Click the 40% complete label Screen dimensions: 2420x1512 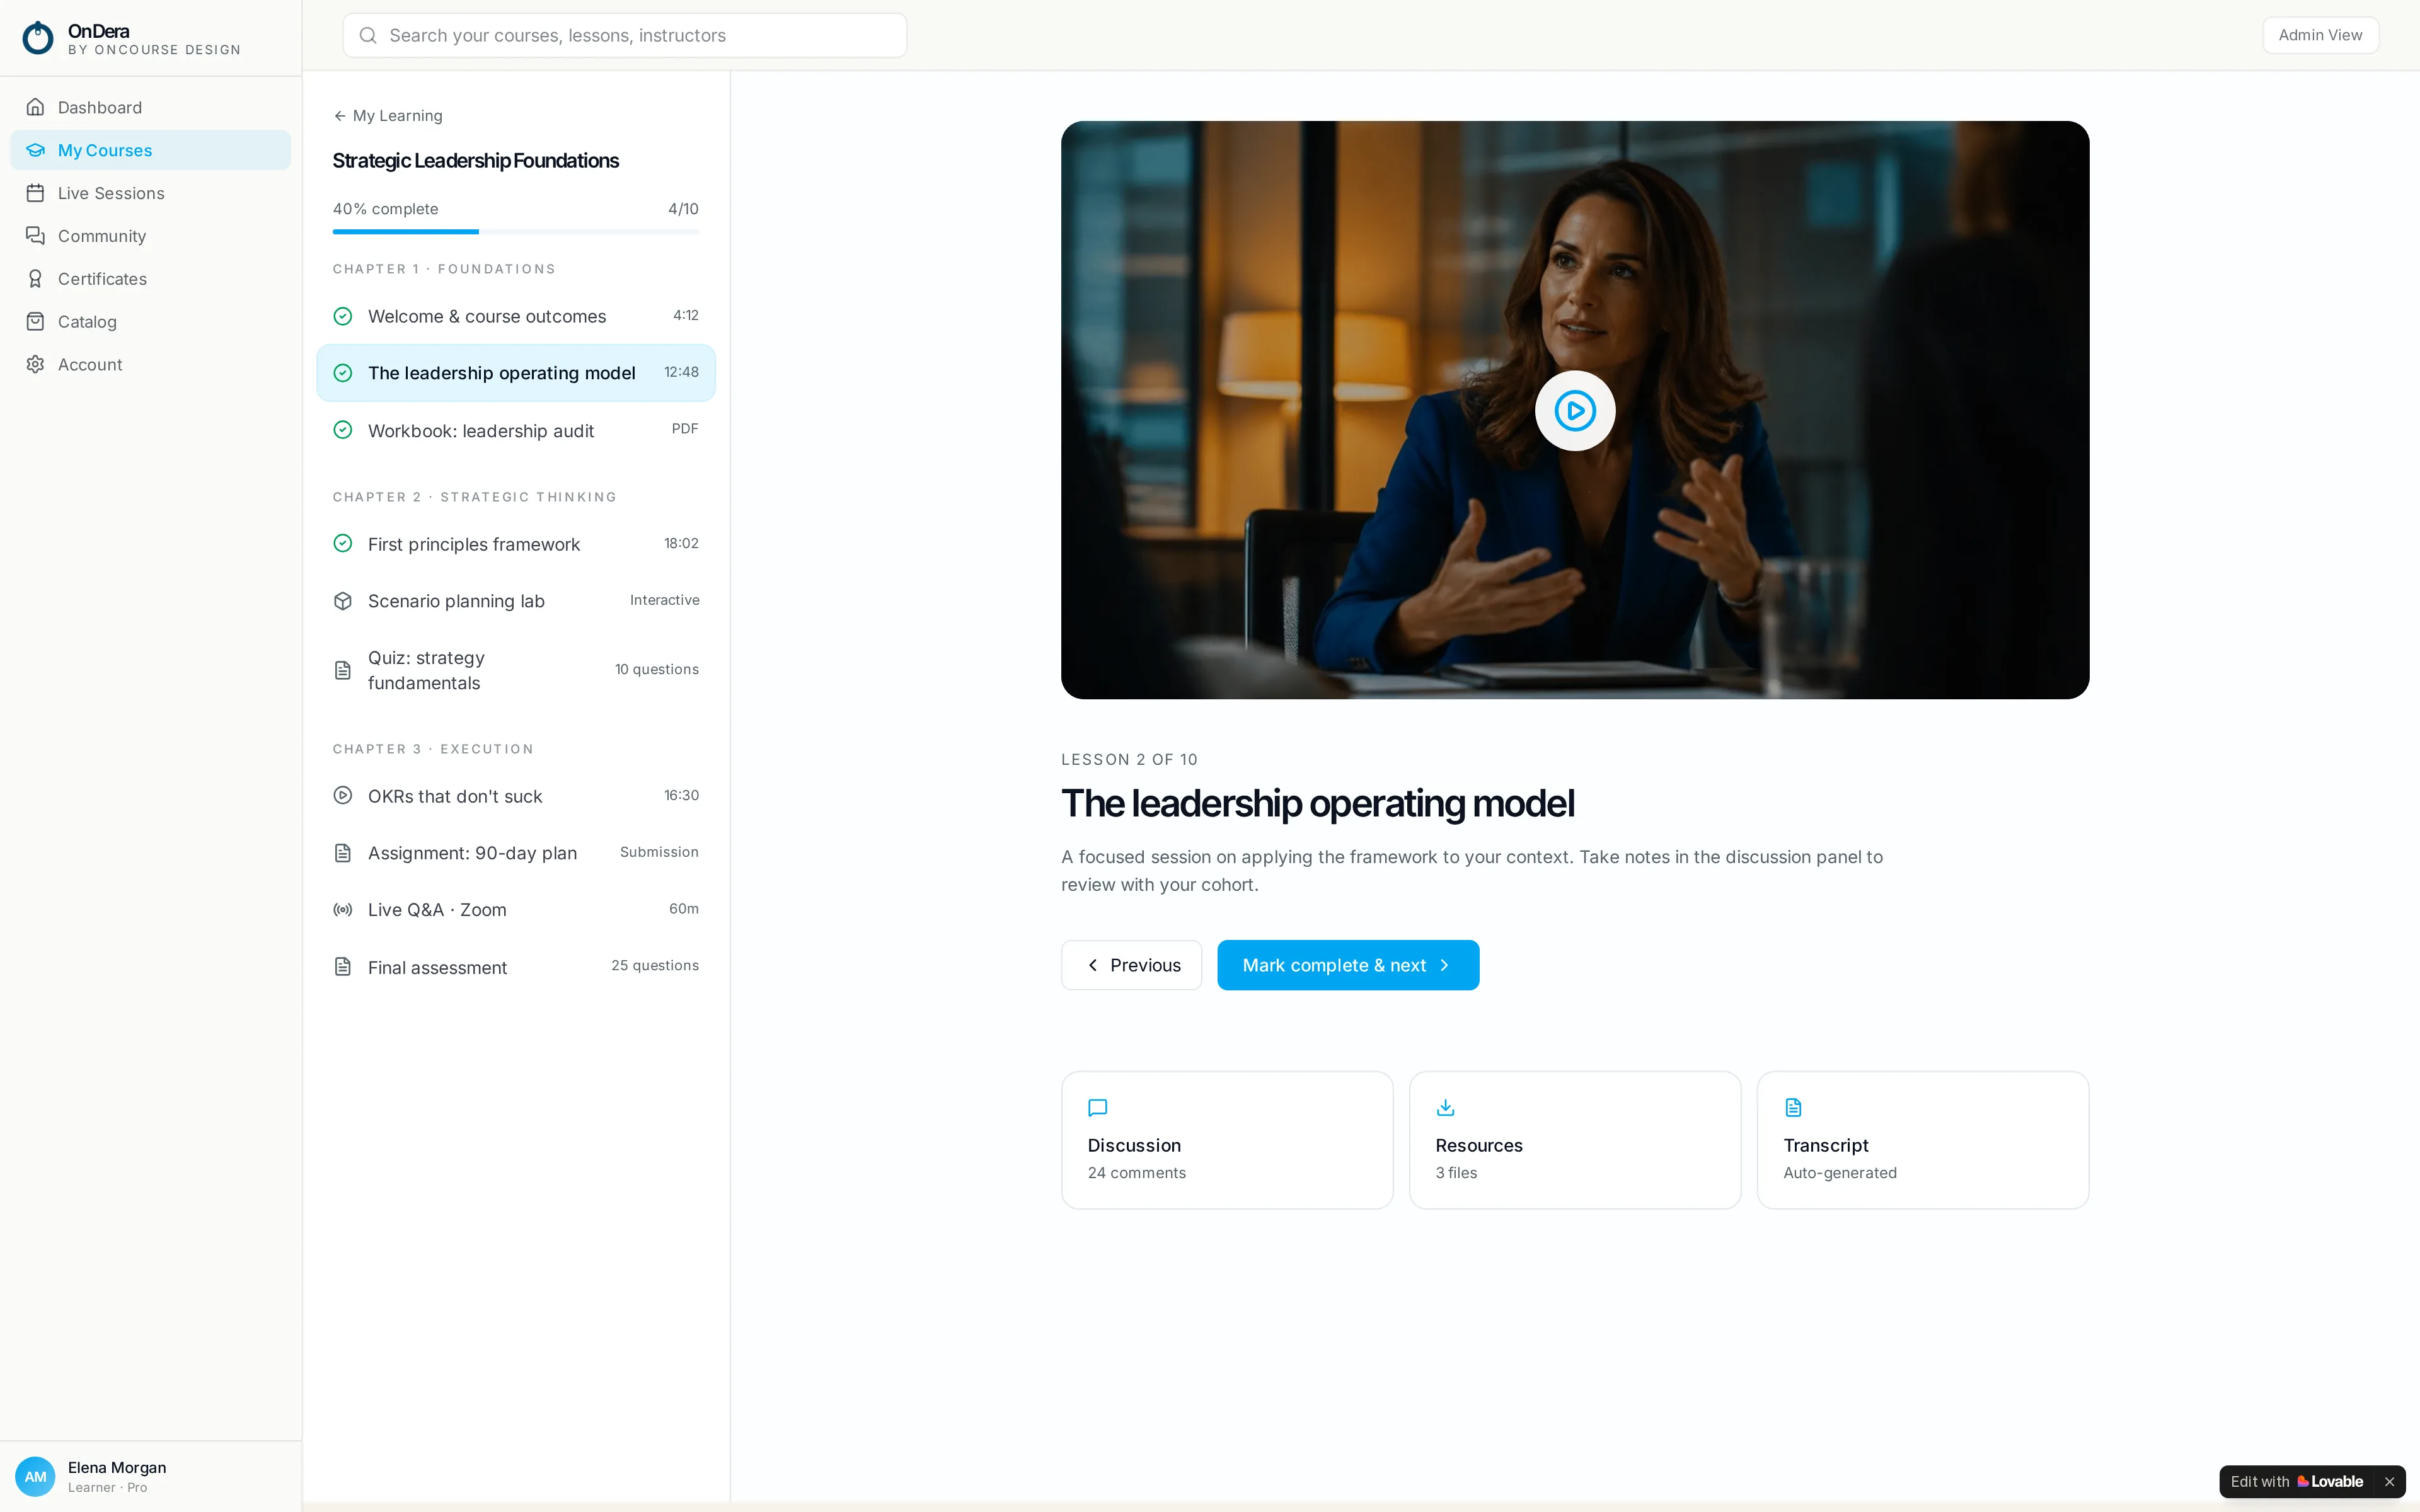click(386, 209)
